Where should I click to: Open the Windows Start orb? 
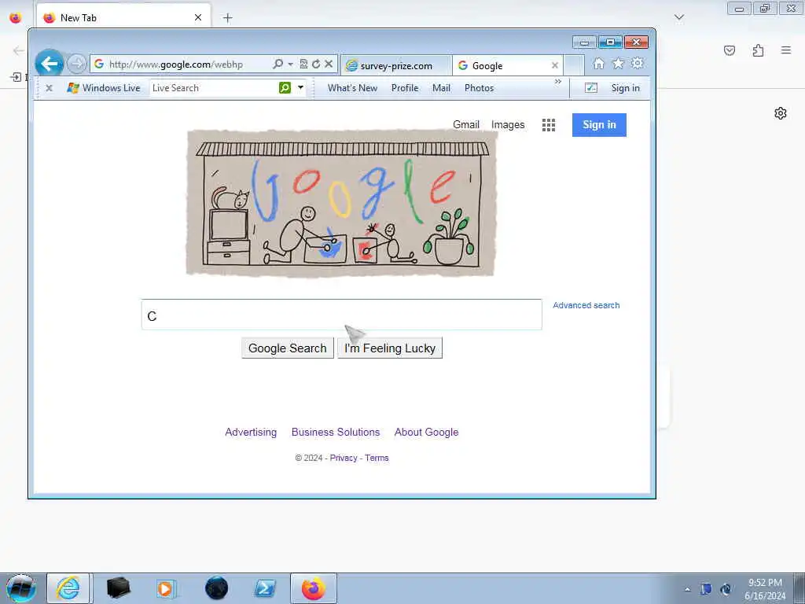click(21, 588)
